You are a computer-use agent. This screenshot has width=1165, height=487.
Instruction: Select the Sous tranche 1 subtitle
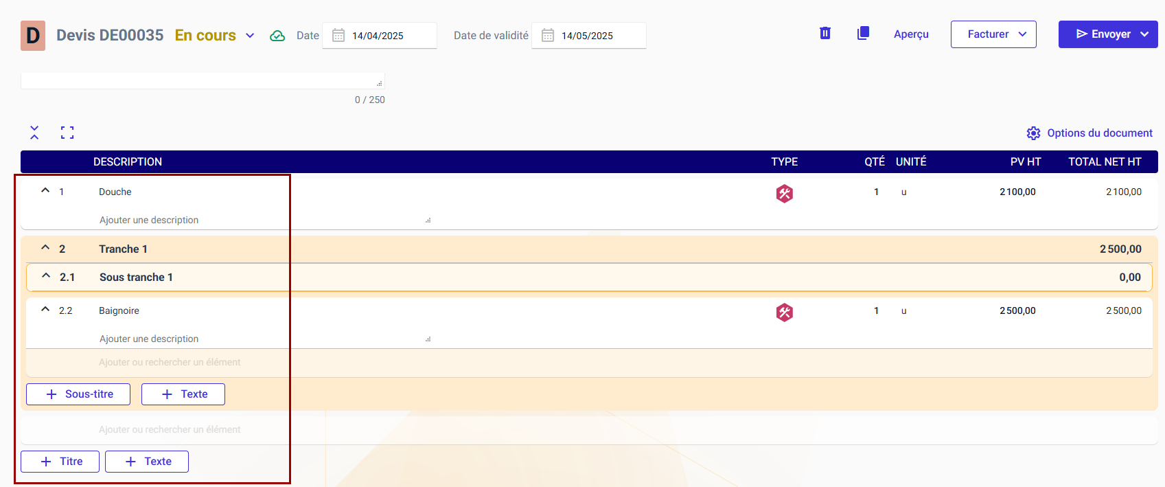coord(136,277)
